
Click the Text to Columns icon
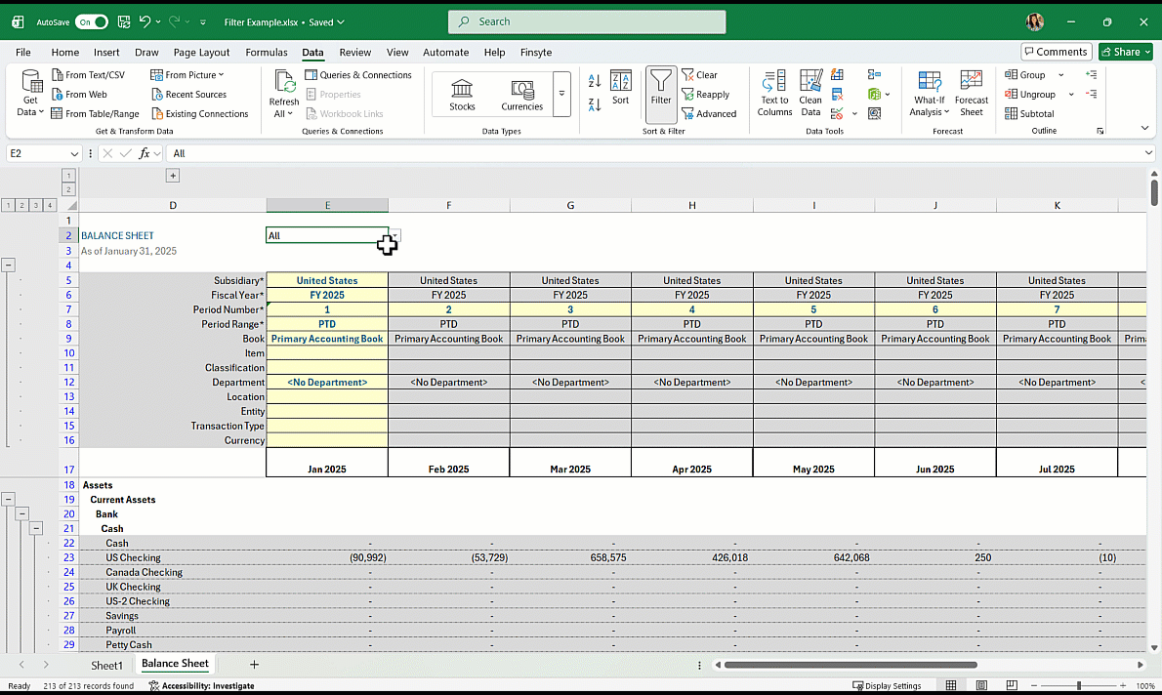click(774, 93)
